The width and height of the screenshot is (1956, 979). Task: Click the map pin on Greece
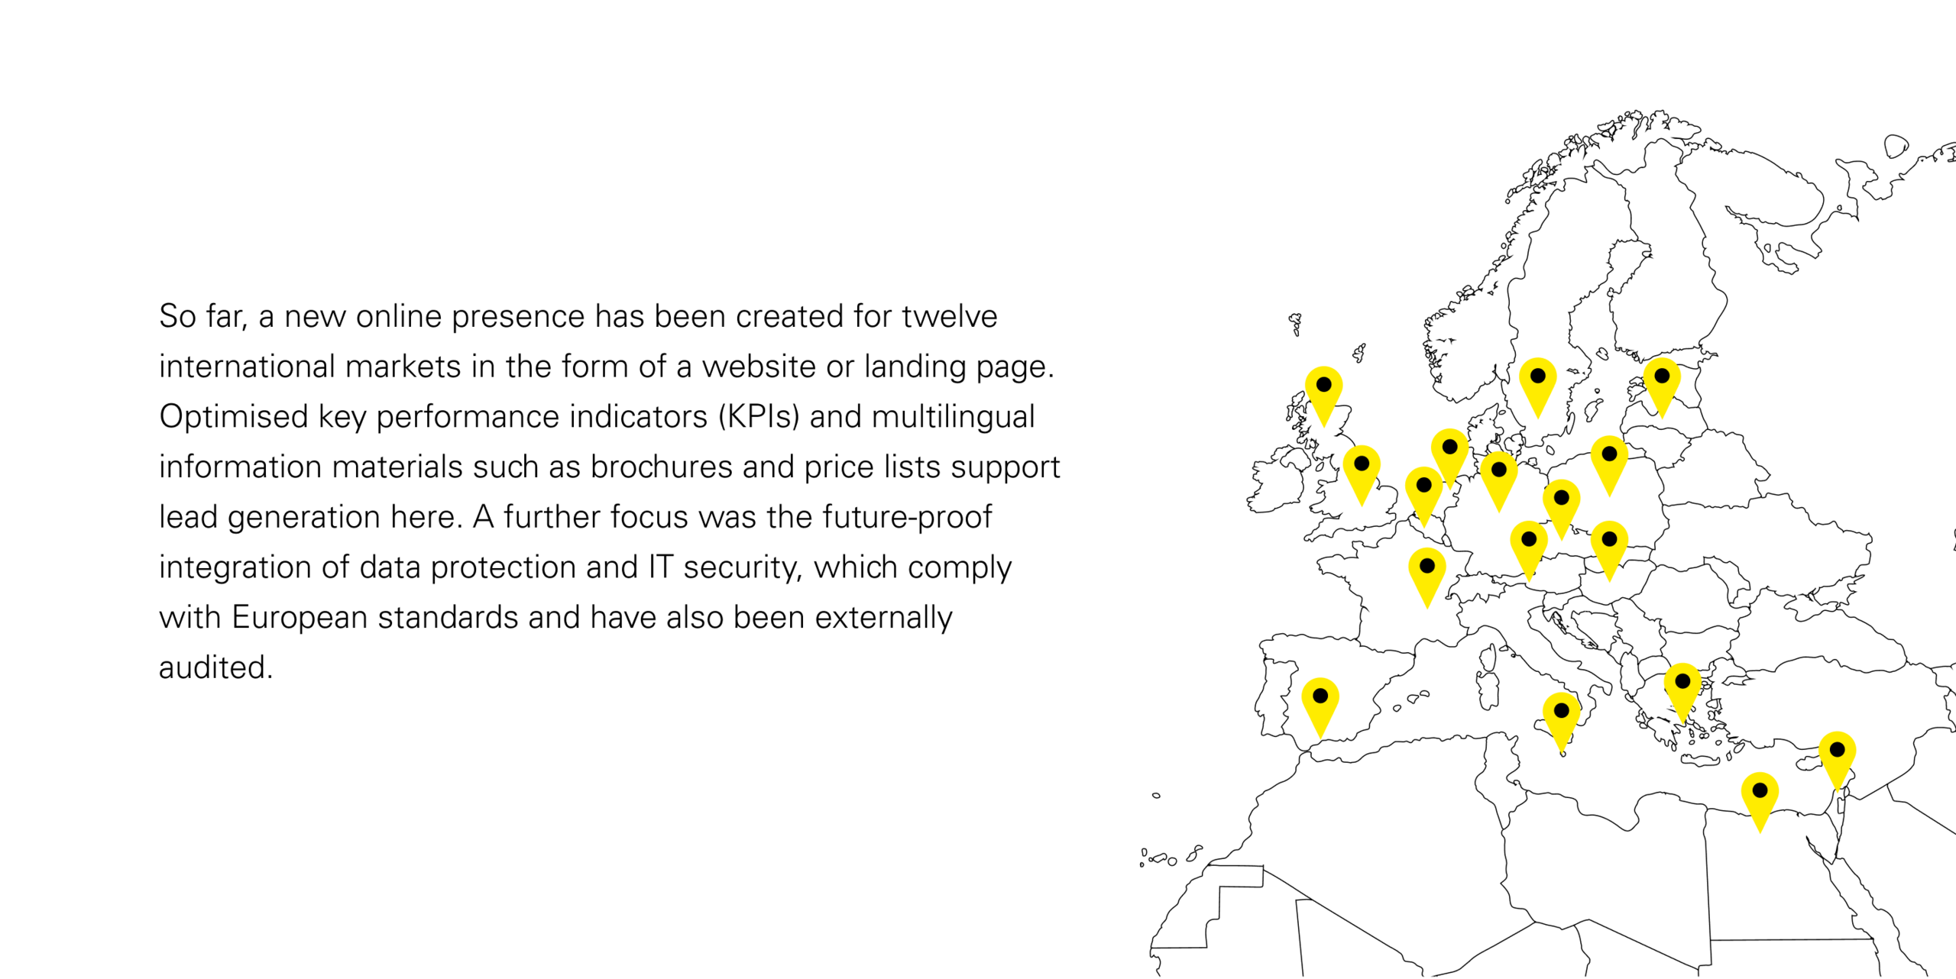pos(1682,691)
